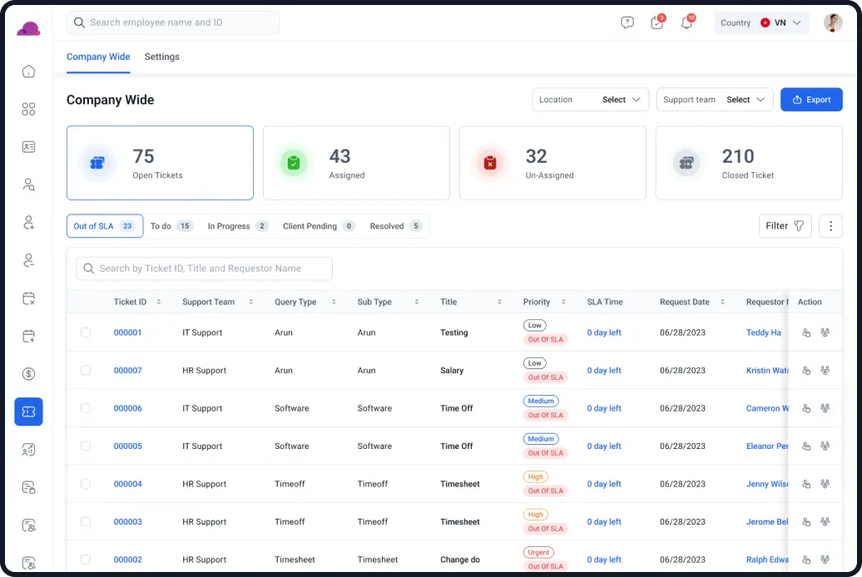This screenshot has height=577, width=862.
Task: Open the Support team Select dropdown
Action: pos(715,100)
